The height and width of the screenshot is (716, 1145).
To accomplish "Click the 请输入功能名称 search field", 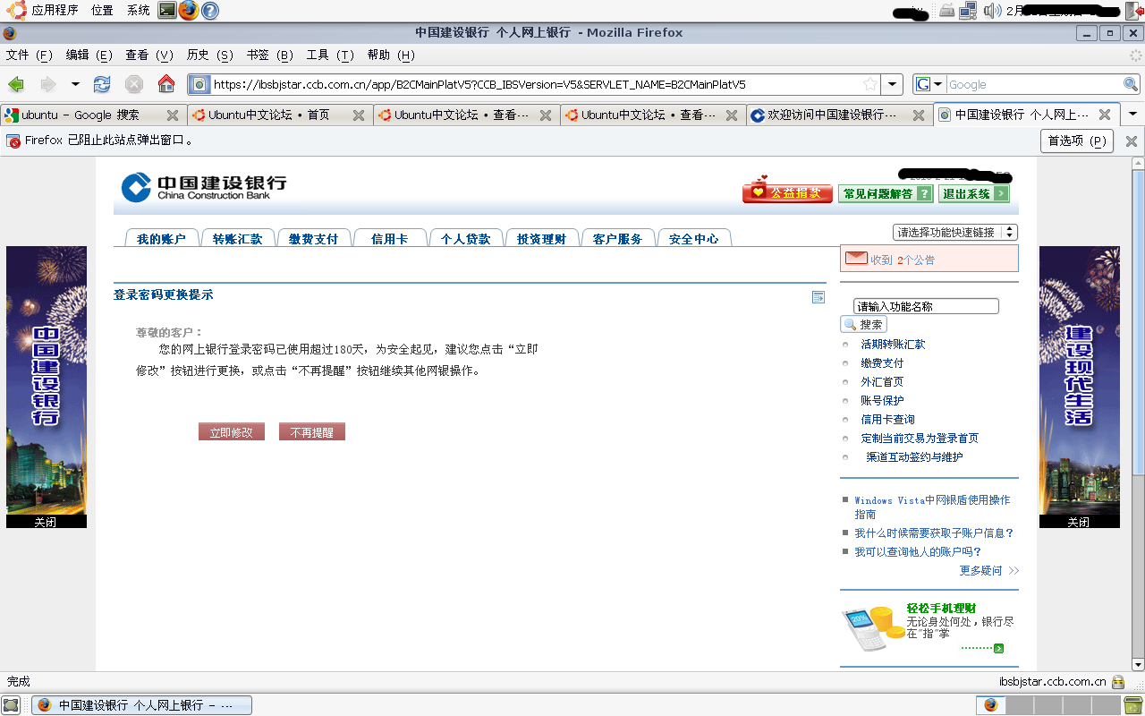I will coord(926,306).
